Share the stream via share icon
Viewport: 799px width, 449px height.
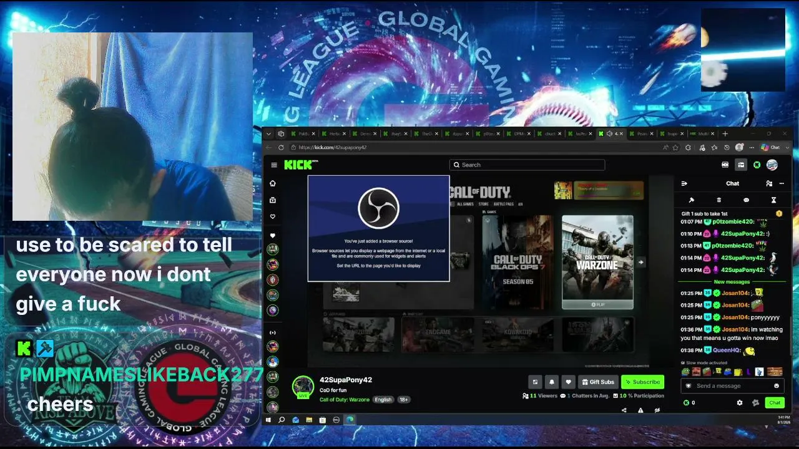pyautogui.click(x=624, y=410)
